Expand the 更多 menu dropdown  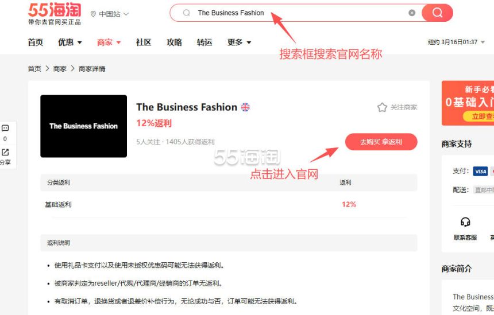pos(239,42)
